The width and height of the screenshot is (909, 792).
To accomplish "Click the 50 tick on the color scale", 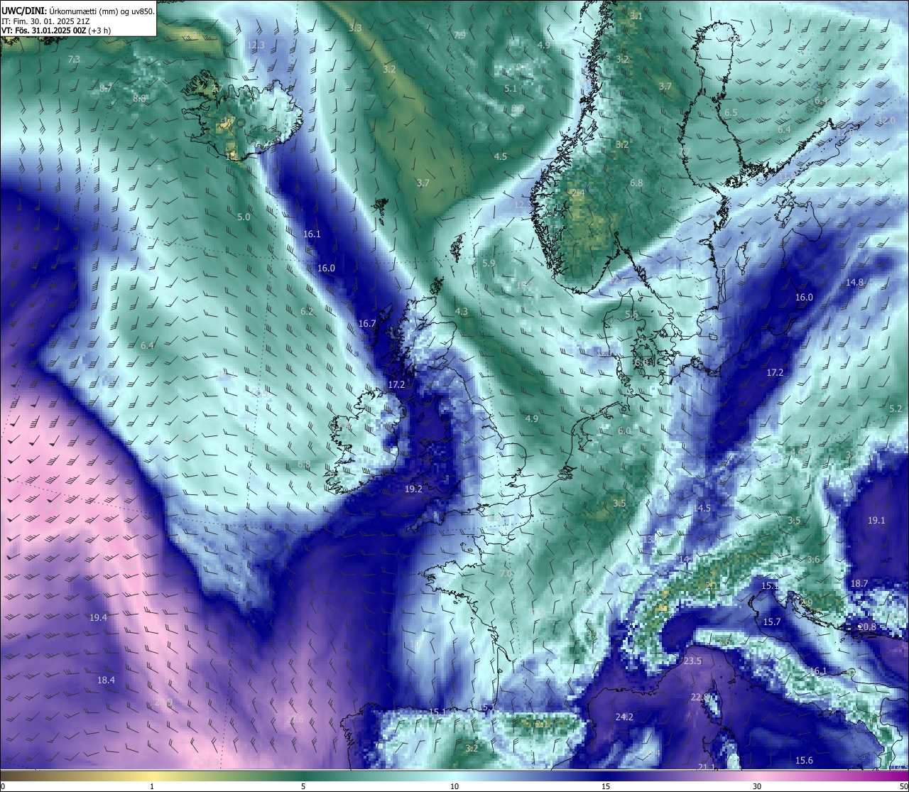I will pyautogui.click(x=903, y=786).
